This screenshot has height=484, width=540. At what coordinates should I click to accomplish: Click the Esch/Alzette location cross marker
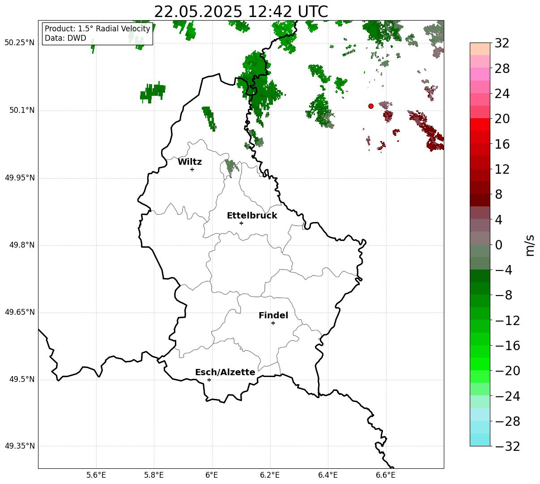click(x=209, y=380)
